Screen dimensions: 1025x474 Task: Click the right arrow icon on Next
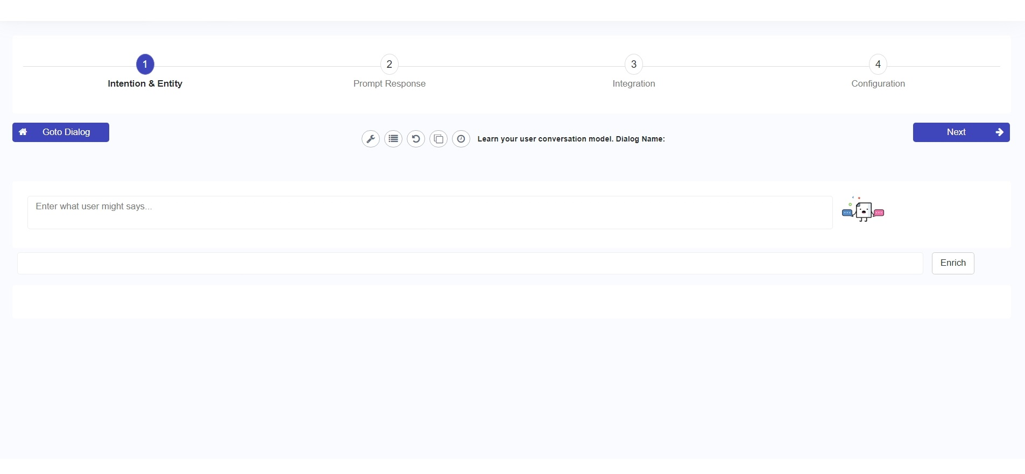click(x=999, y=132)
